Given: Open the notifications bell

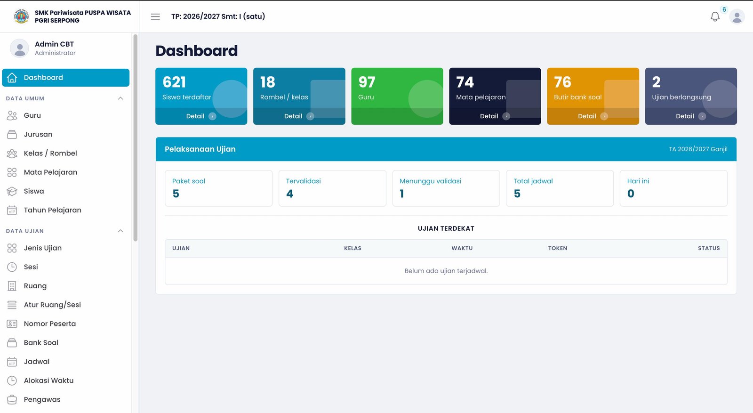Looking at the screenshot, I should tap(715, 17).
